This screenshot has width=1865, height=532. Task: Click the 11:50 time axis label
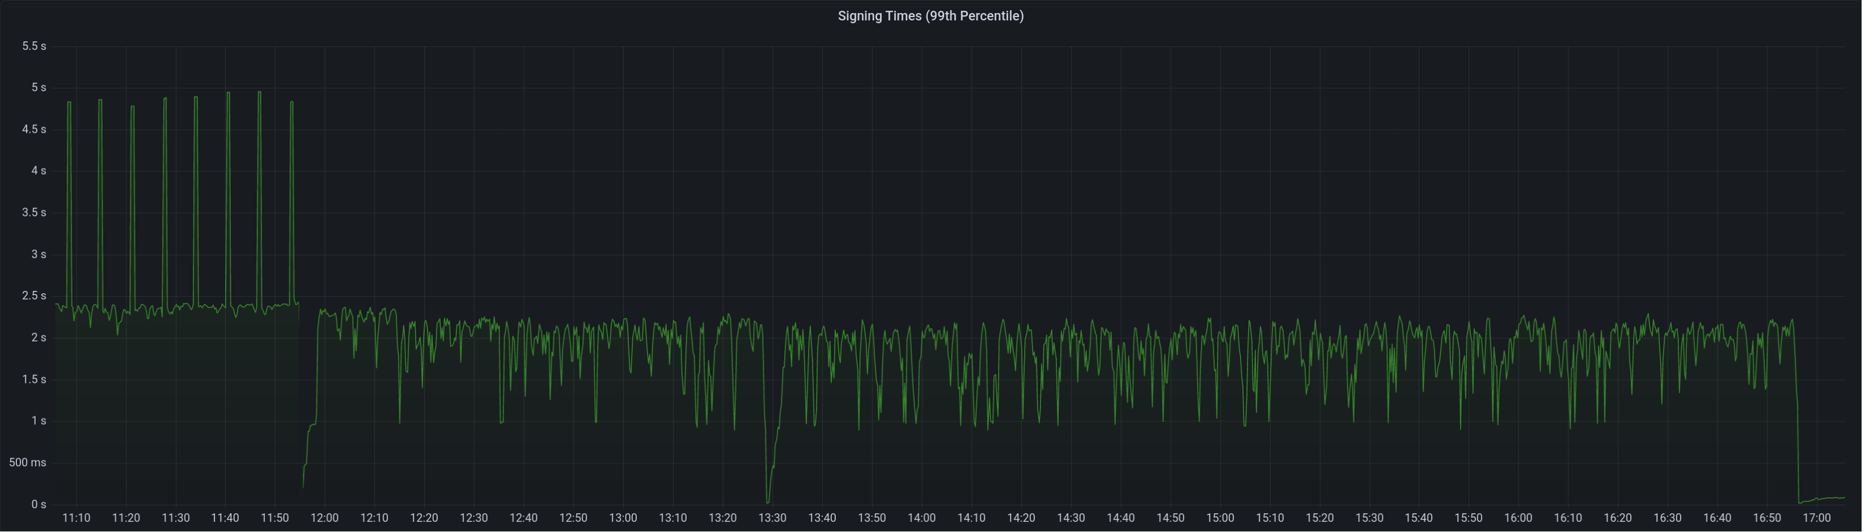275,518
